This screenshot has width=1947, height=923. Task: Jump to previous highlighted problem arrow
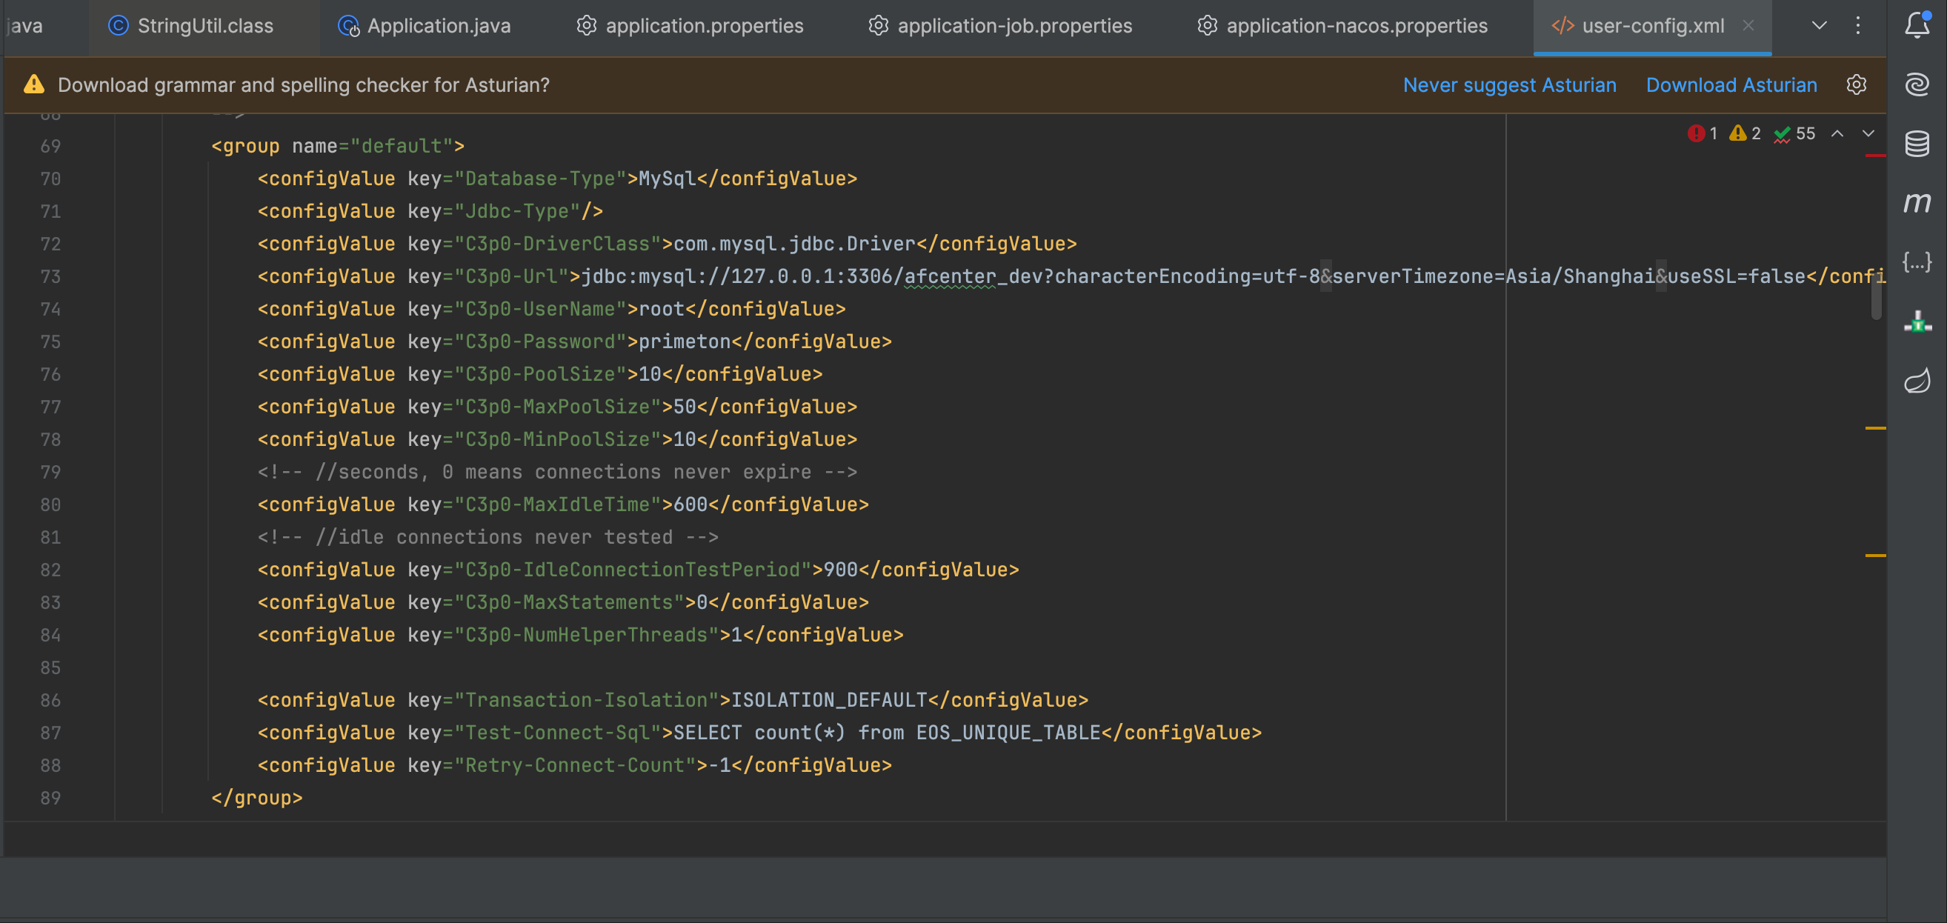point(1837,134)
